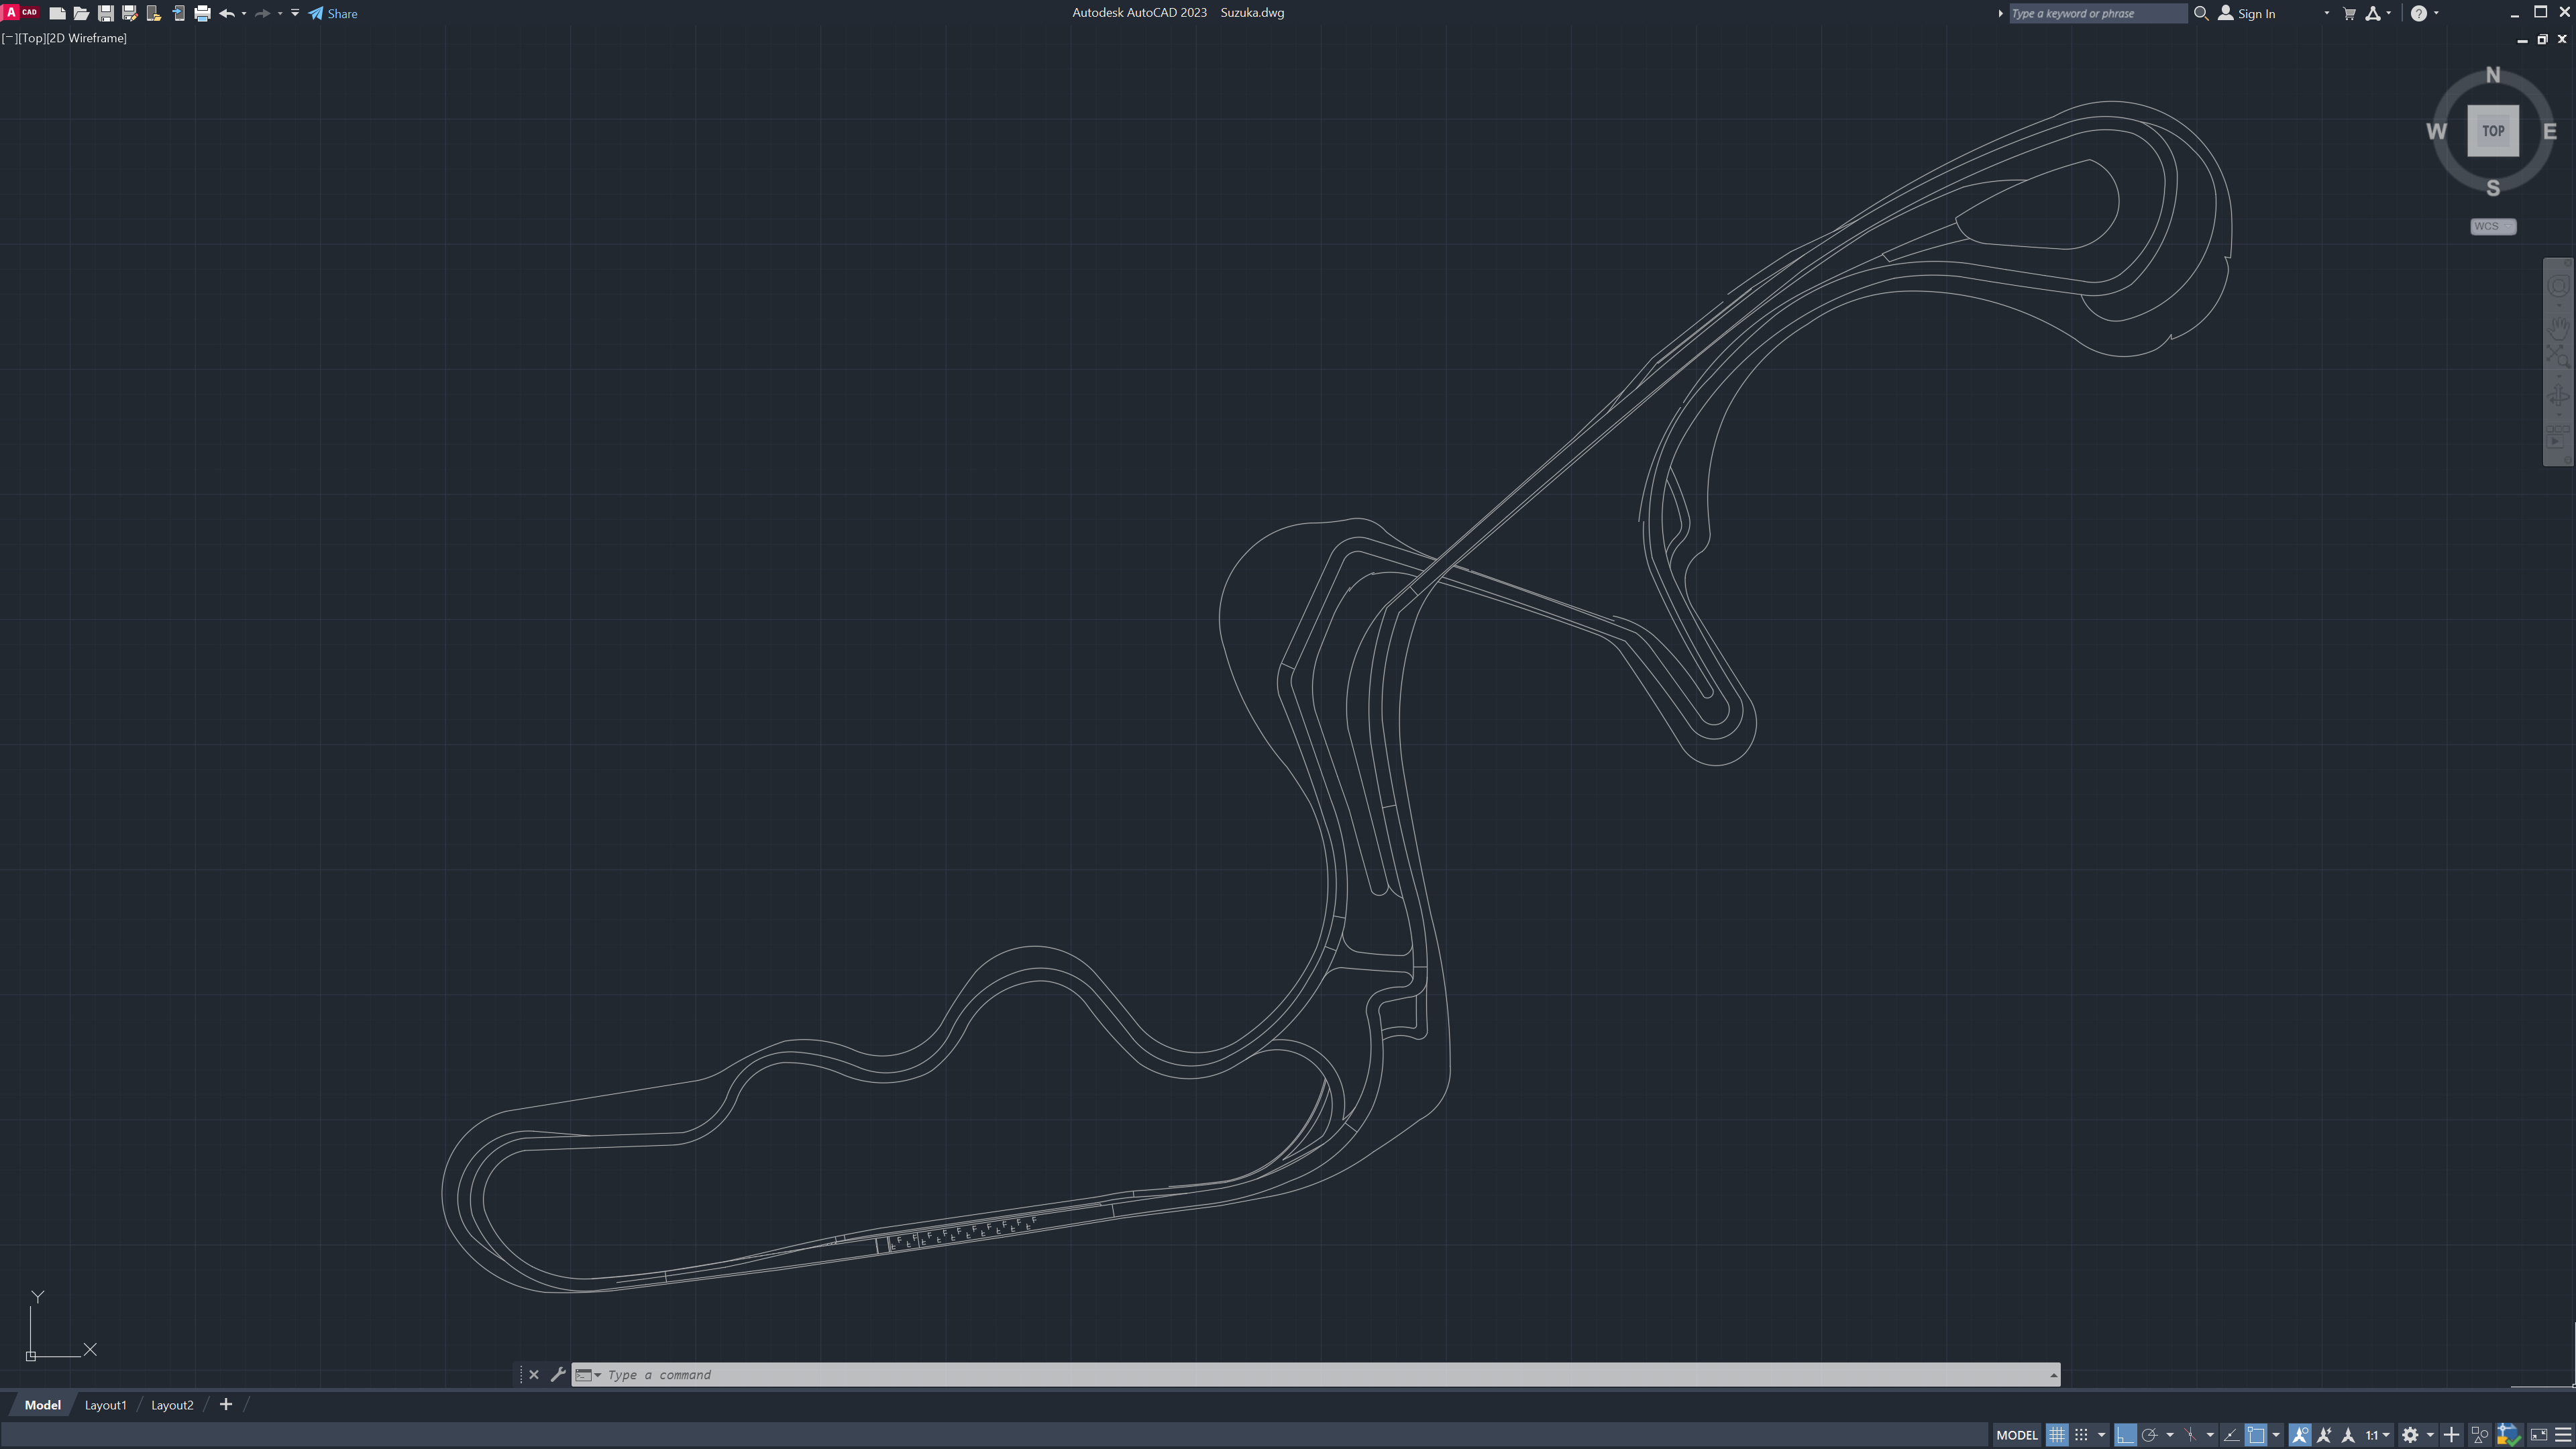Click the Undo arrow icon
2576x1449 pixels.
[x=226, y=14]
